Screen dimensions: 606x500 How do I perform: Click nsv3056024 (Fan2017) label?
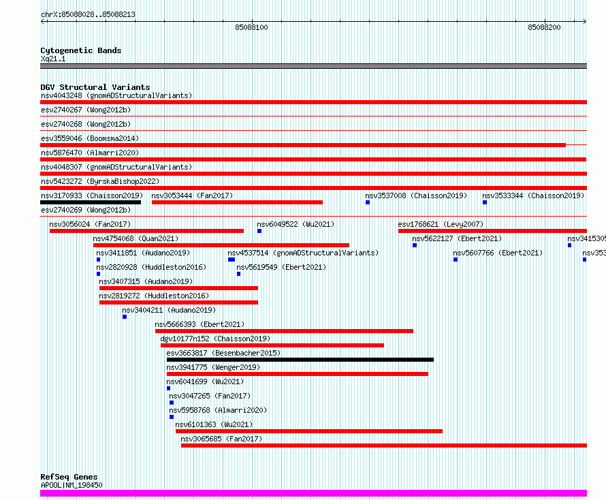[x=90, y=224]
